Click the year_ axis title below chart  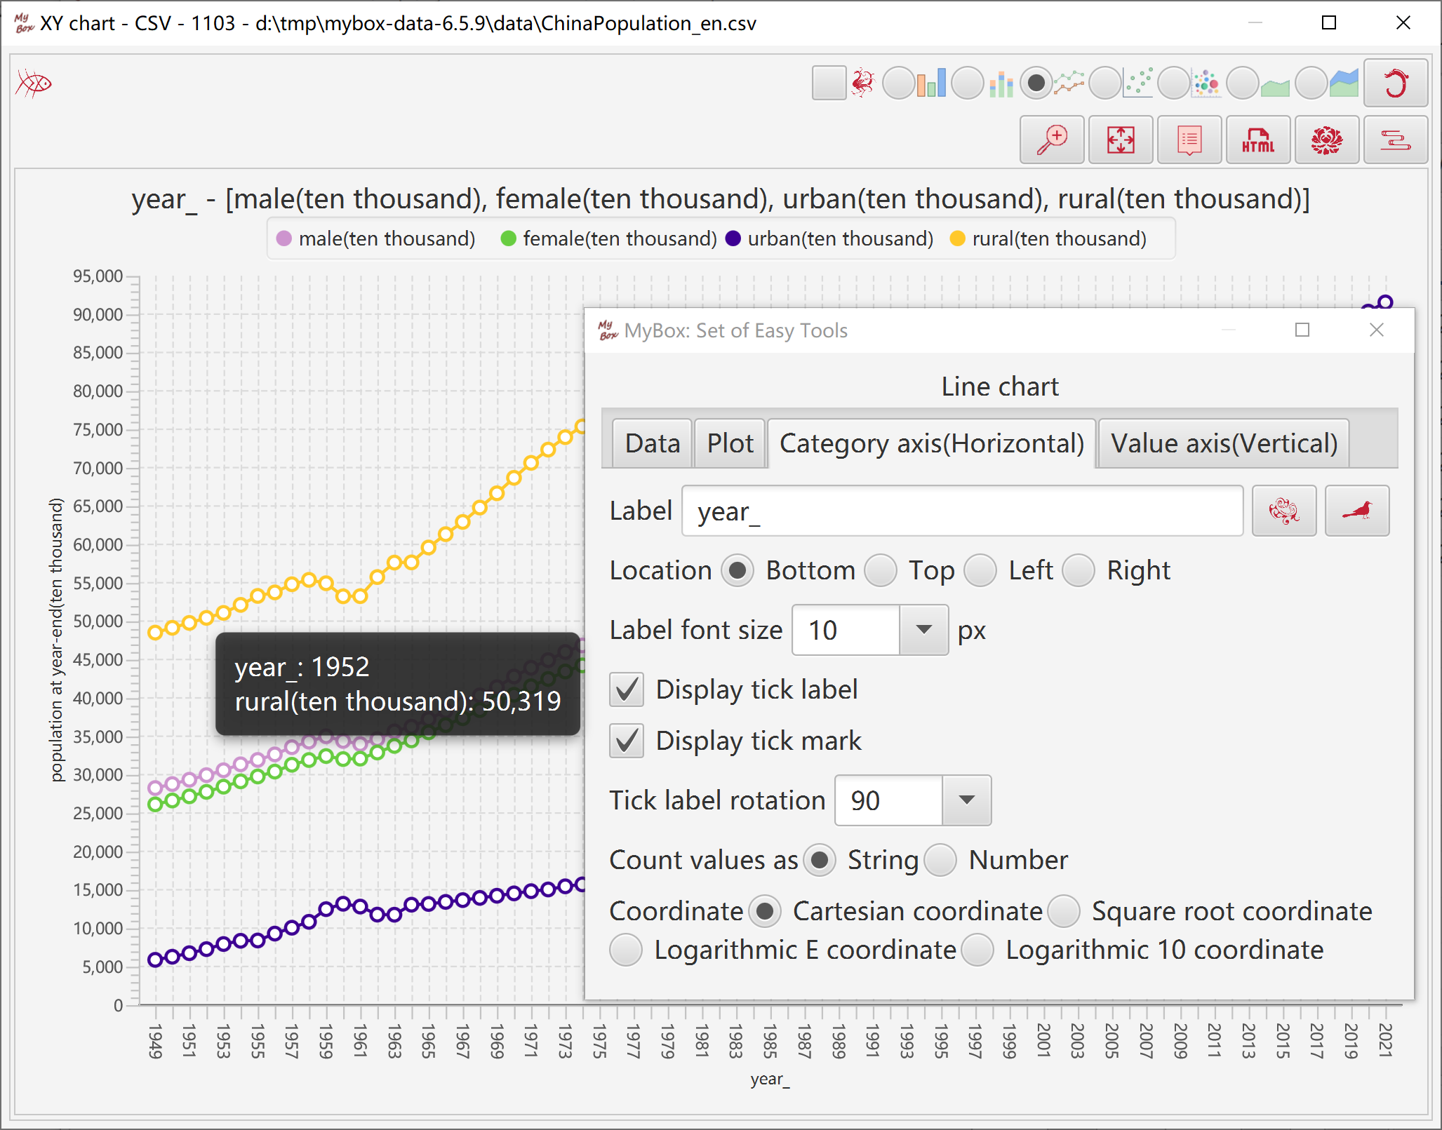click(770, 1079)
